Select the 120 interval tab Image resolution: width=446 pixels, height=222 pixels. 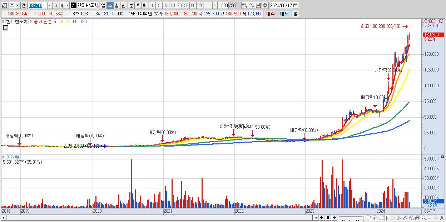[200, 5]
